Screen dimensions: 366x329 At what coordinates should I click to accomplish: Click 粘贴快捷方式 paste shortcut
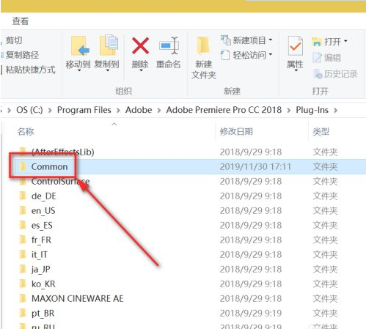coord(30,70)
